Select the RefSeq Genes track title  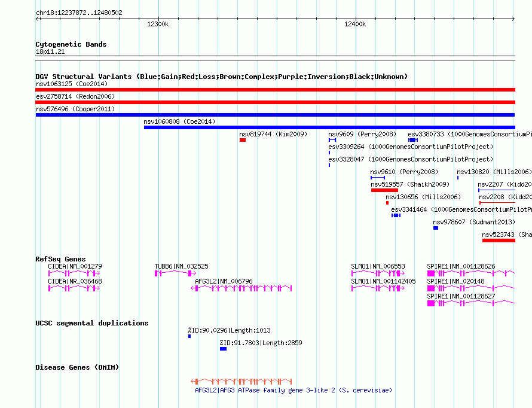[60, 259]
